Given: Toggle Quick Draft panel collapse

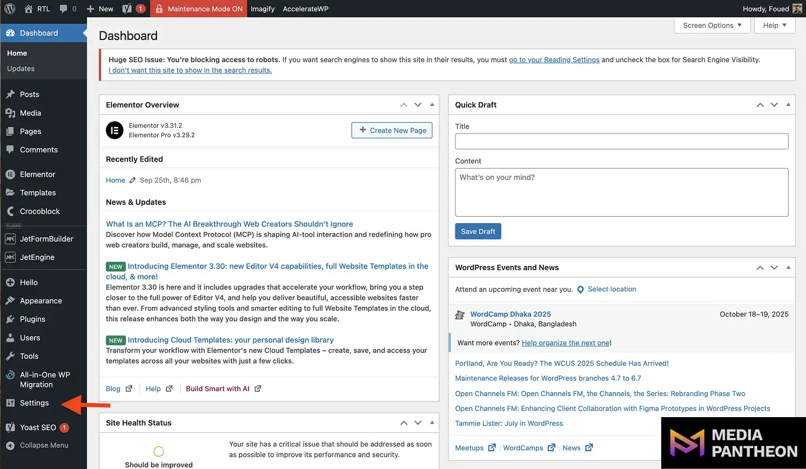Looking at the screenshot, I should point(788,105).
